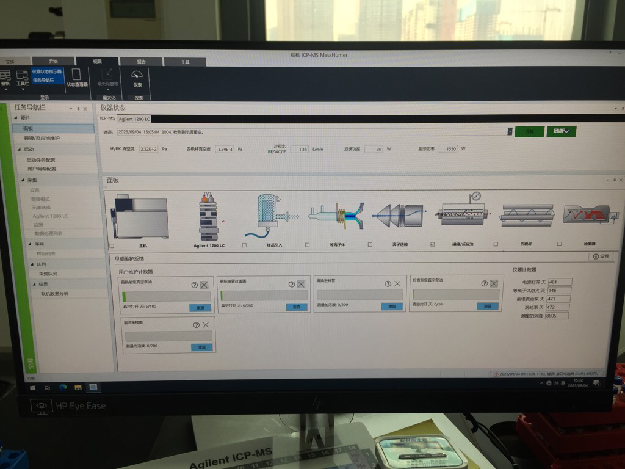
Task: Pin the 任务导航栏 task navigator pane
Action: tap(79, 109)
